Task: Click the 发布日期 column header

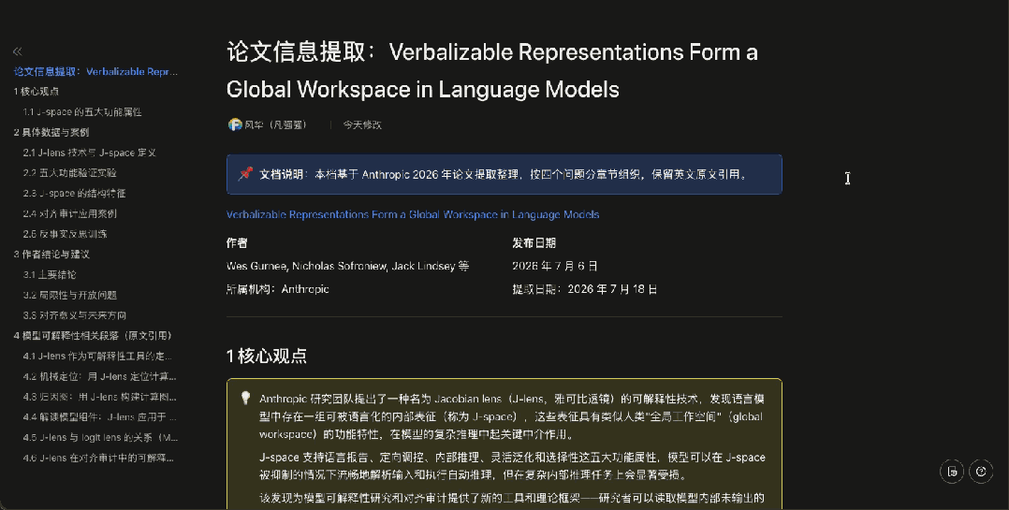Action: pos(534,243)
